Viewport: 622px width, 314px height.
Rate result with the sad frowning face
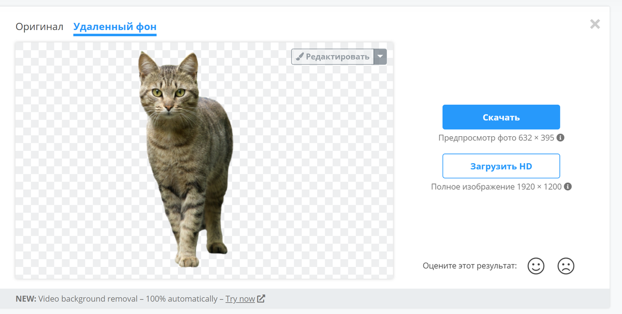566,266
